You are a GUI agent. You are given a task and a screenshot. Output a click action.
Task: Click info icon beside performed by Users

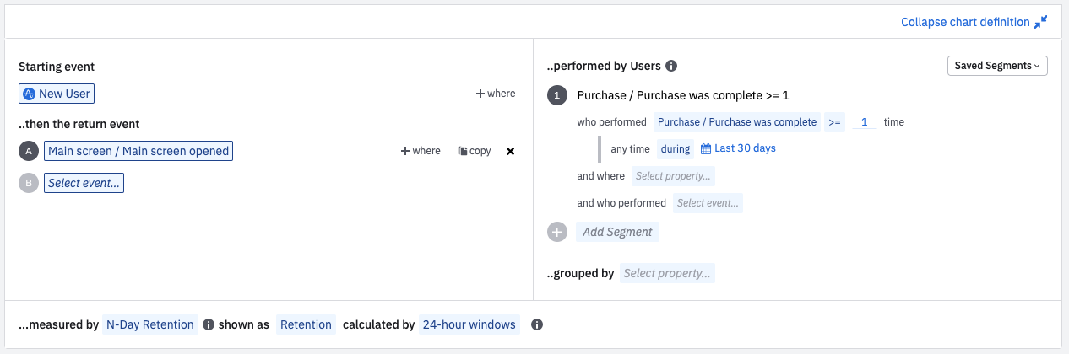coord(671,66)
